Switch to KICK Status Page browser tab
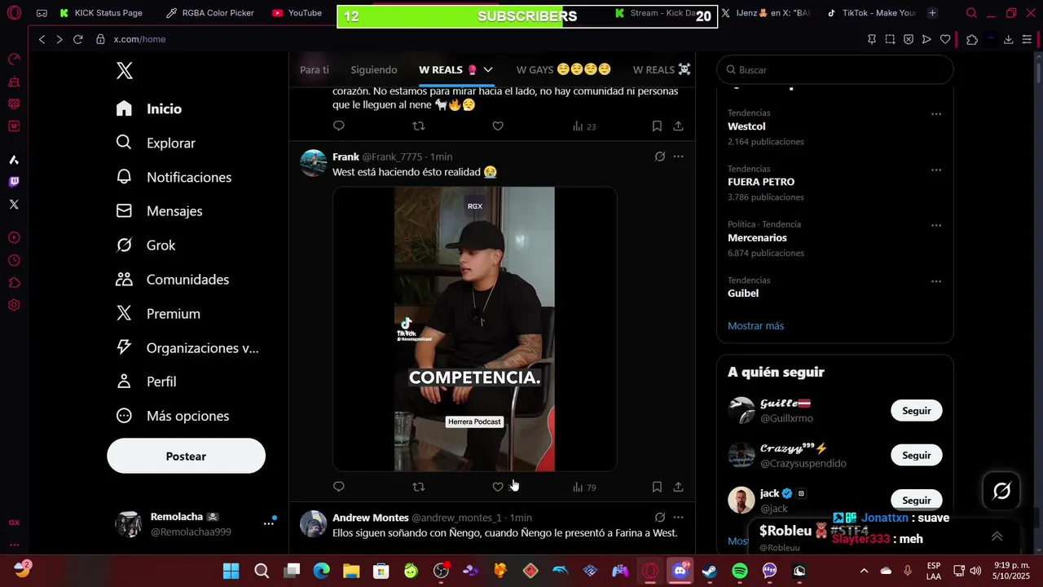 [100, 13]
